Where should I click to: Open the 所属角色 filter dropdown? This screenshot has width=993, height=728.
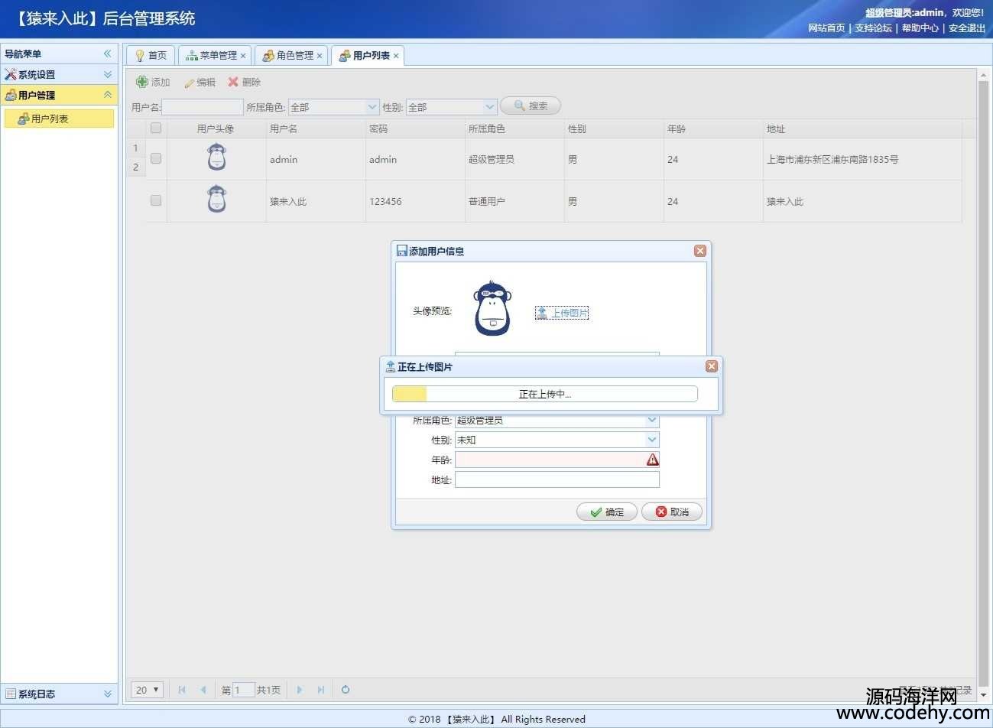[372, 107]
